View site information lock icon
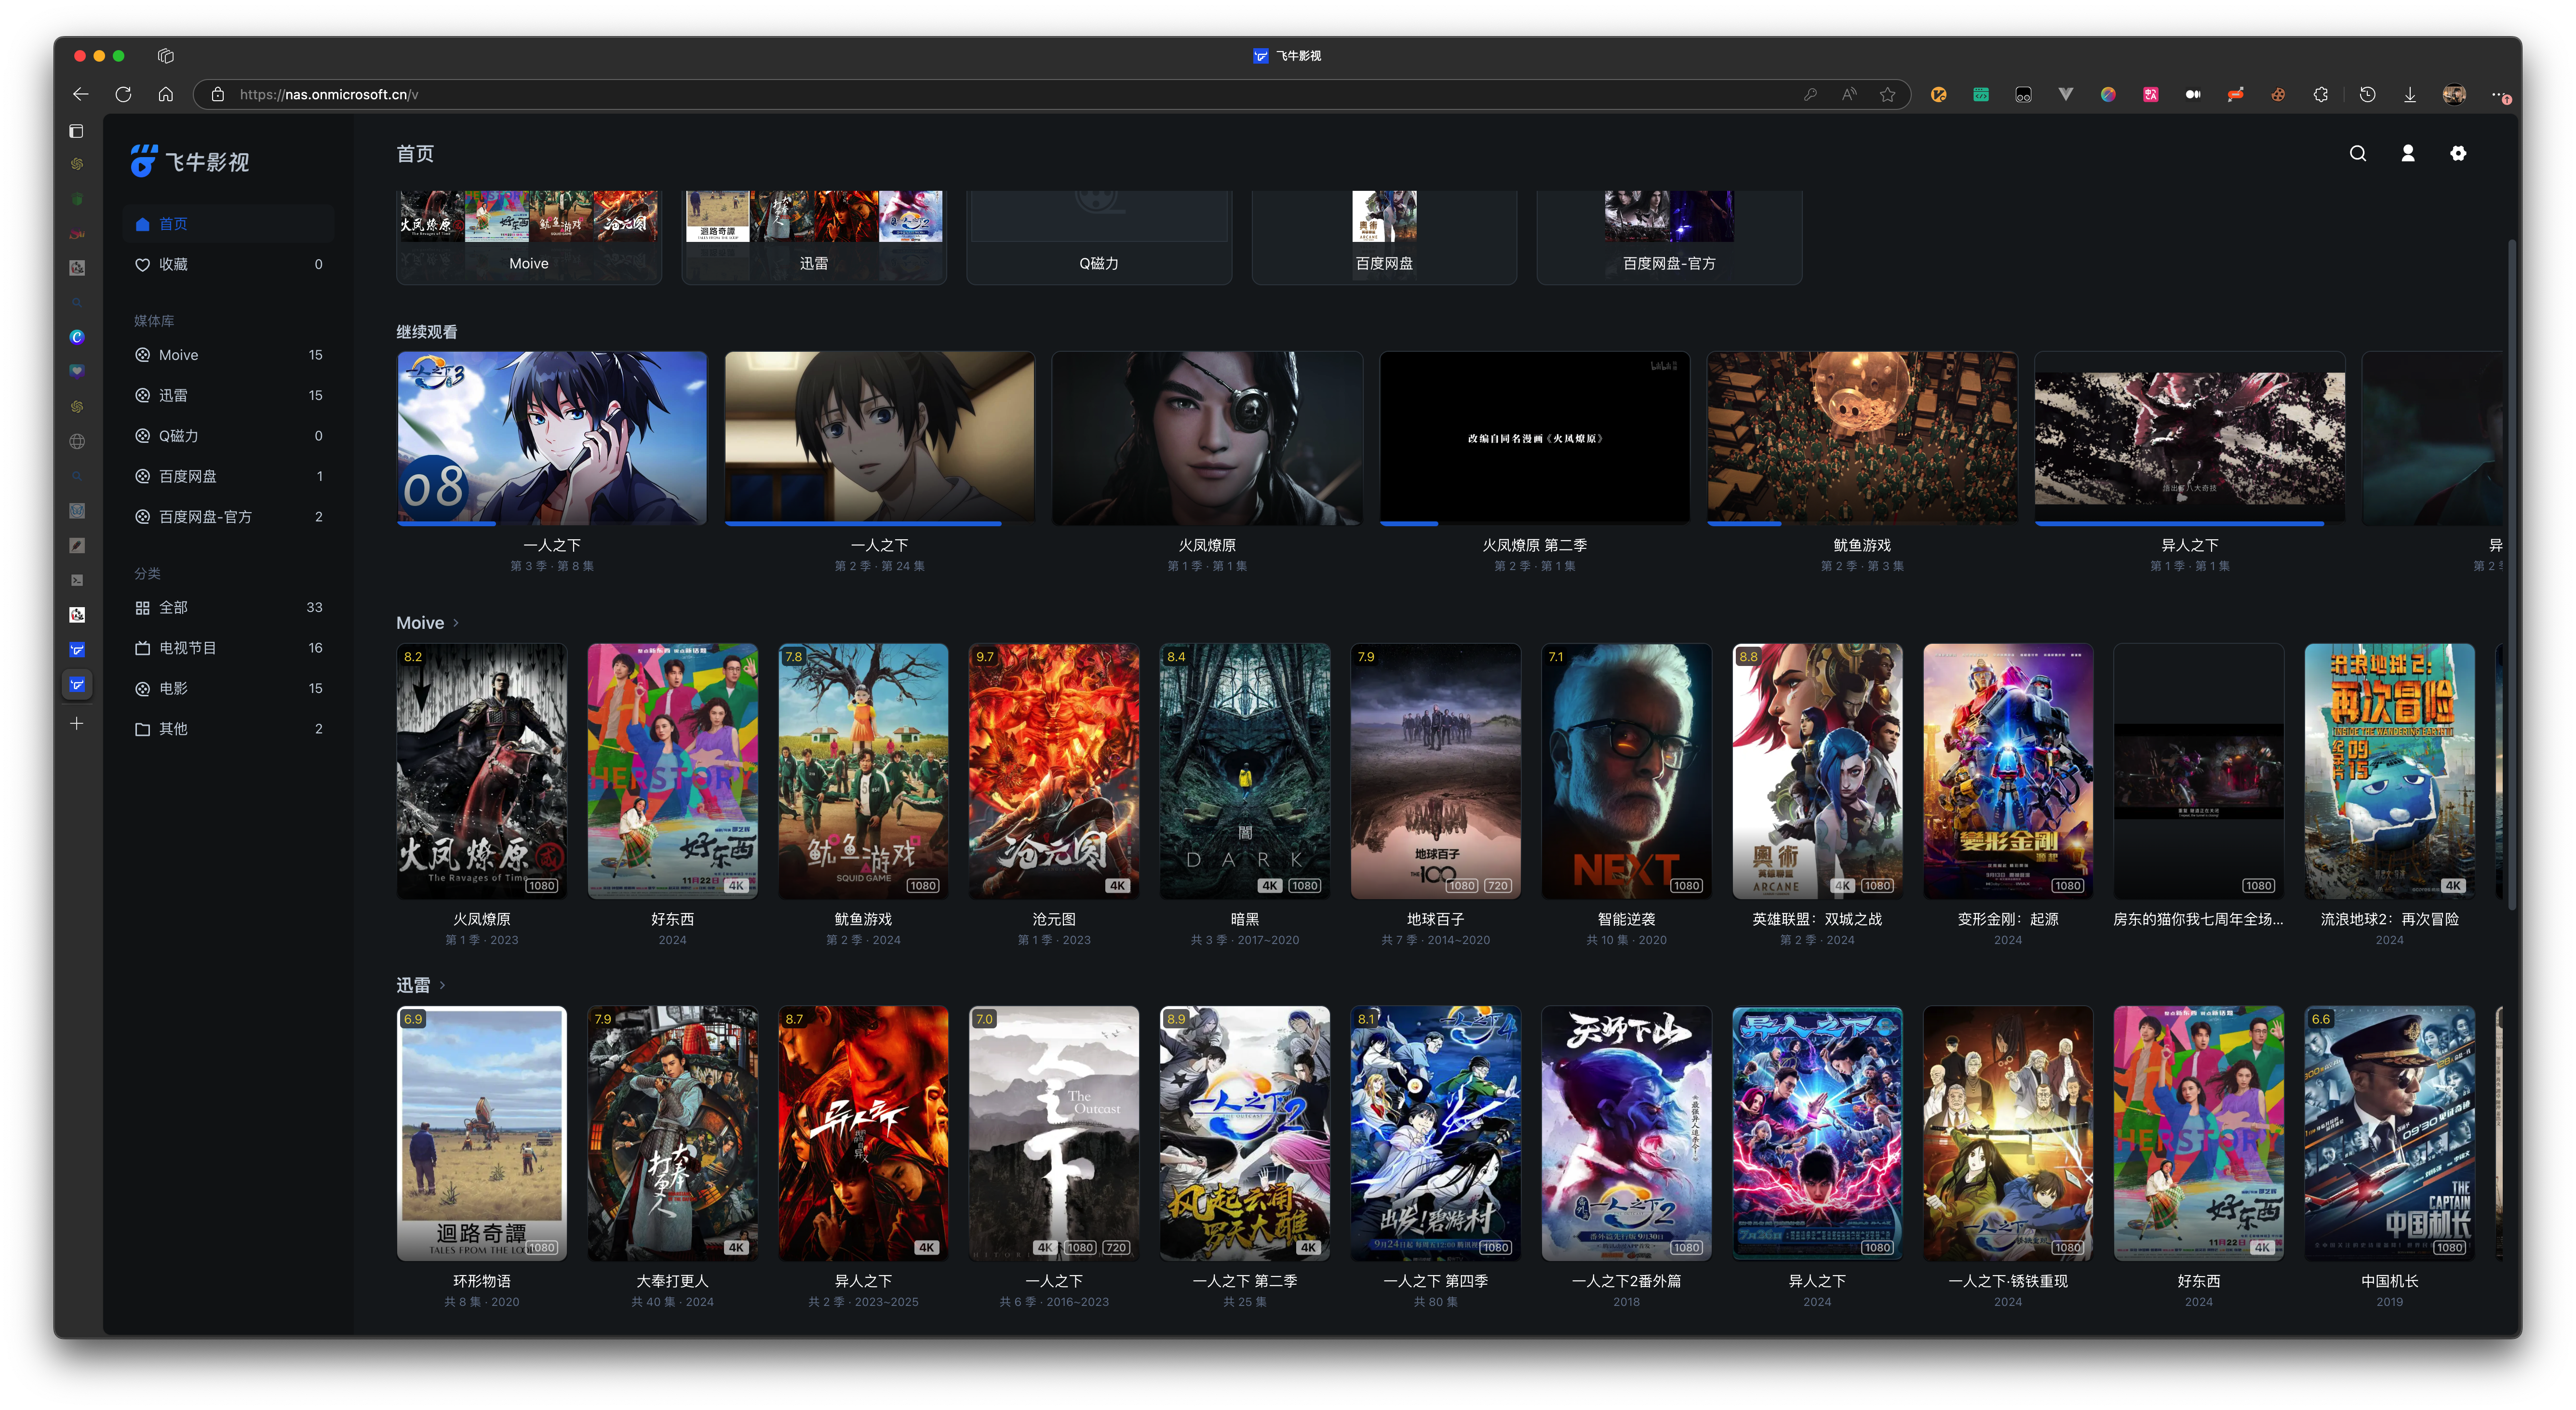Screen dimensions: 2576x1410 coord(217,94)
